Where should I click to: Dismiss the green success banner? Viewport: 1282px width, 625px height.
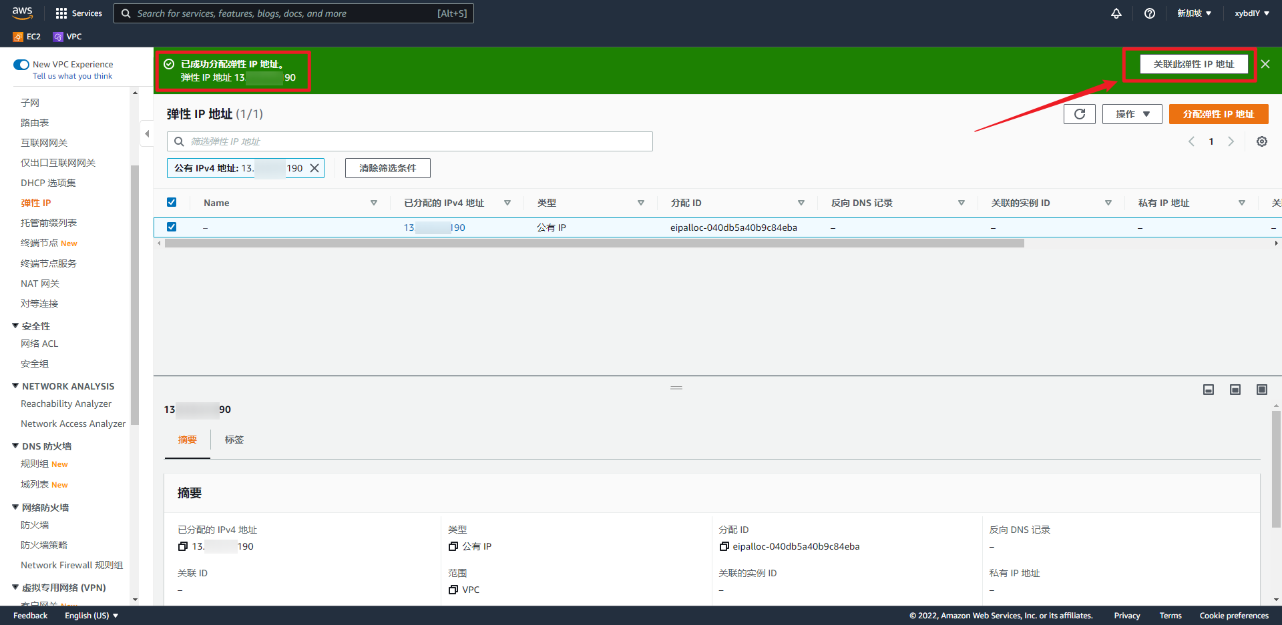pyautogui.click(x=1265, y=64)
